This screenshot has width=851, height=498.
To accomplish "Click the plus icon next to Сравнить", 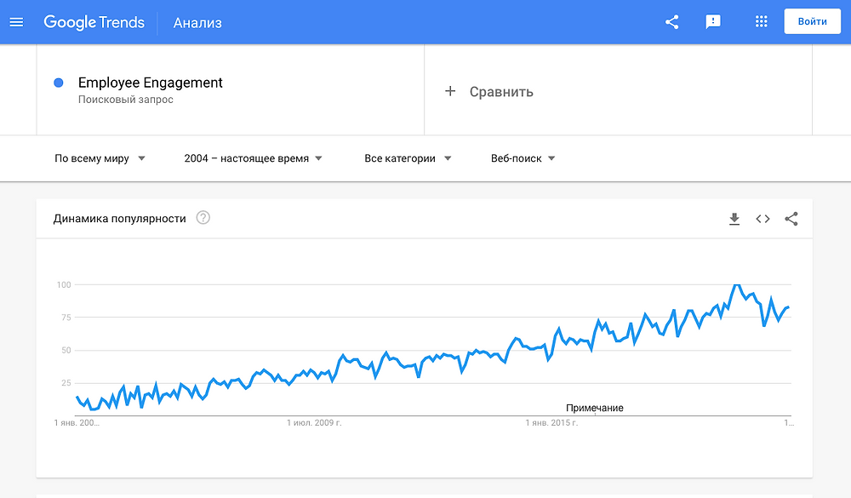I will 450,91.
